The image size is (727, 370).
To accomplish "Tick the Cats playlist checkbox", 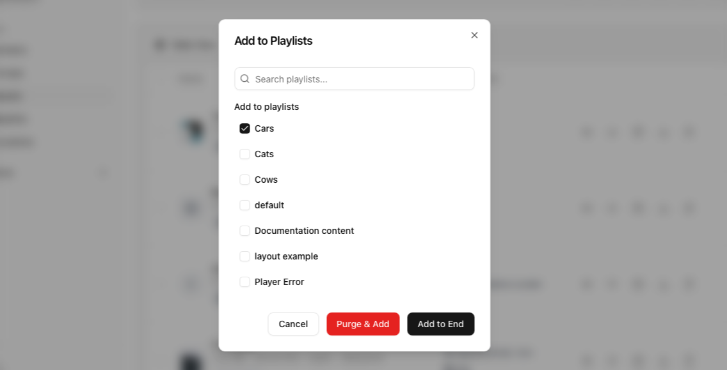I will point(244,154).
